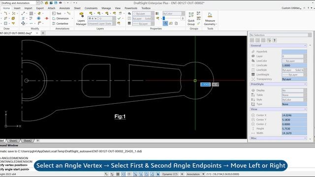Open the ByColor print style dropdown in ribbon
315x177 pixels.
(x=174, y=13)
